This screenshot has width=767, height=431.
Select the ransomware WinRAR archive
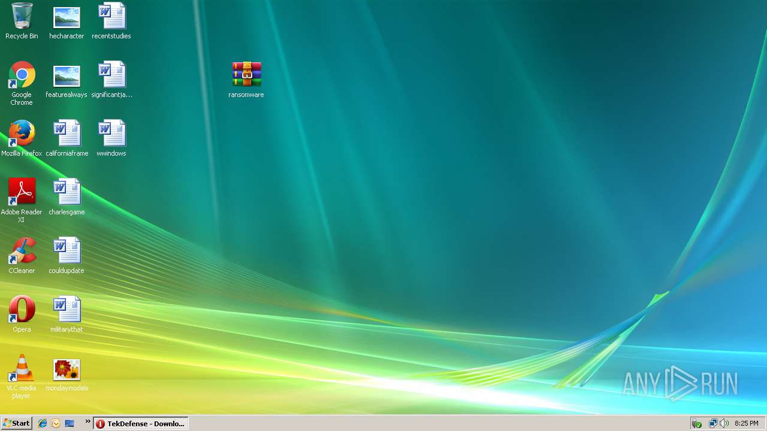[x=246, y=80]
